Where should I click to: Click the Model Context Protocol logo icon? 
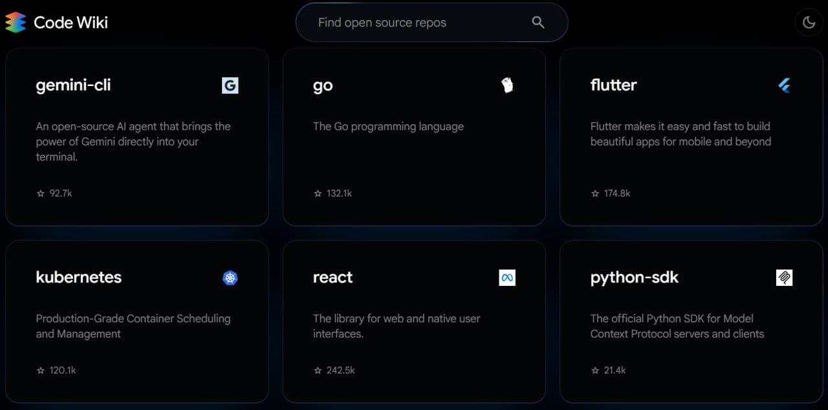click(x=784, y=277)
